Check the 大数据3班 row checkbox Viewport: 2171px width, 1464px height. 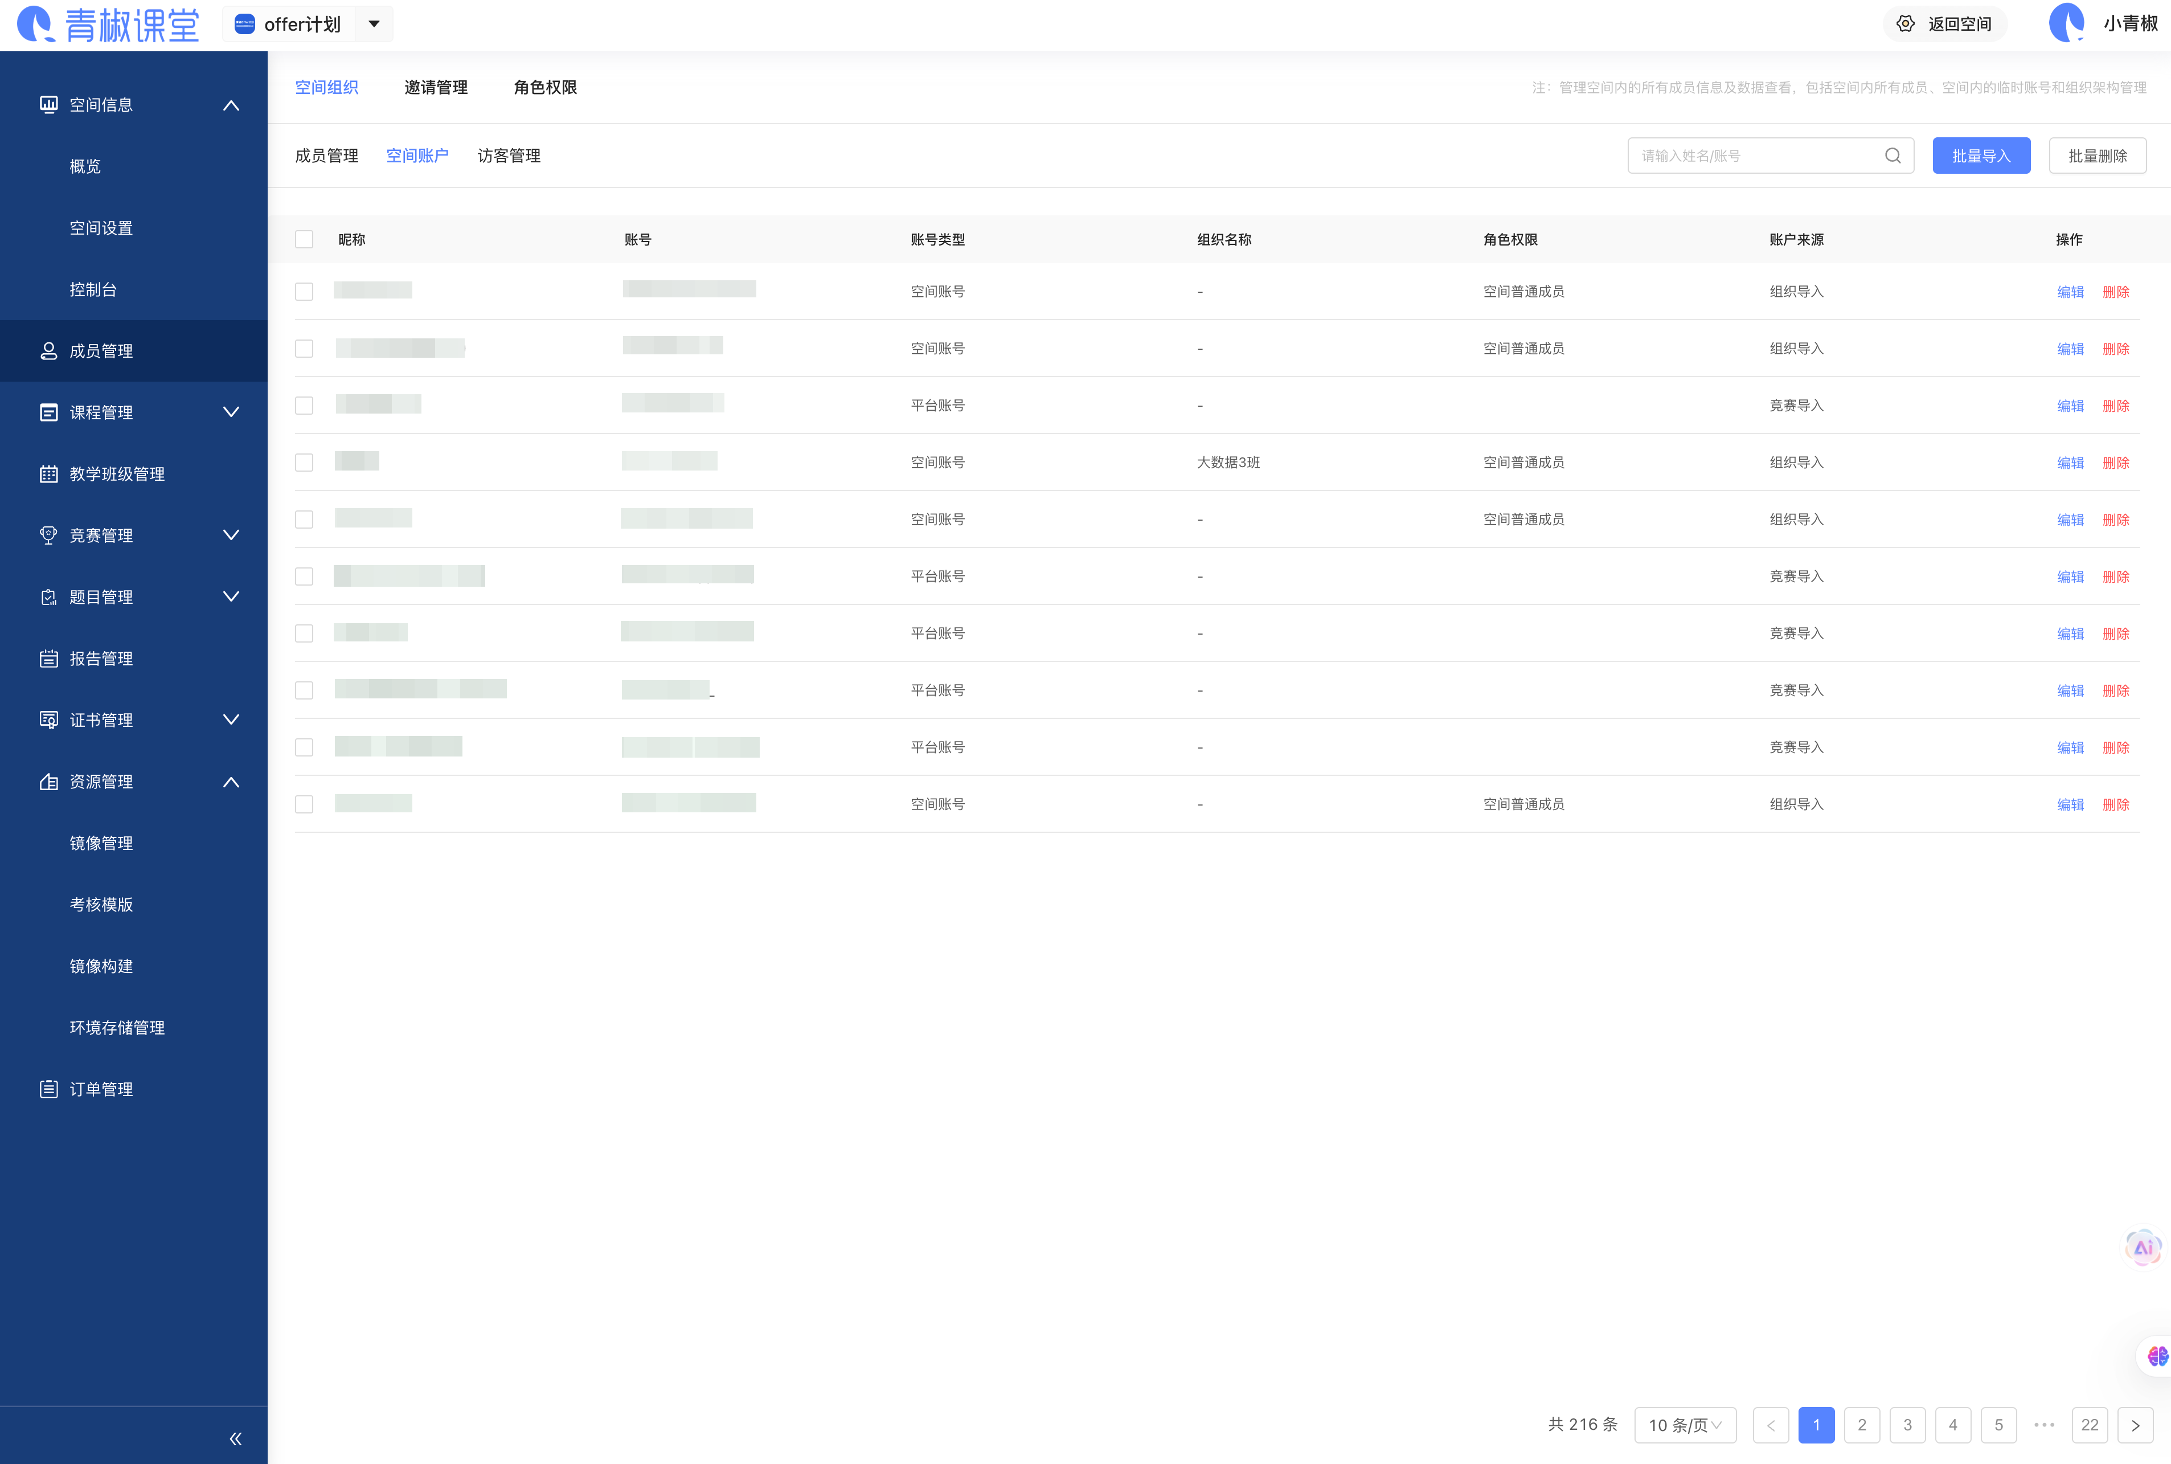coord(304,463)
